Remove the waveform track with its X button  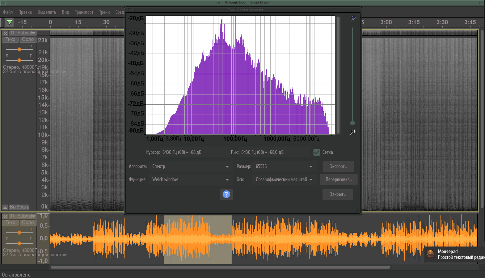coord(5,216)
